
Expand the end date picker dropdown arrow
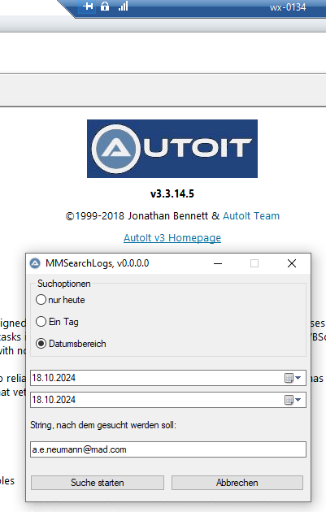point(298,400)
